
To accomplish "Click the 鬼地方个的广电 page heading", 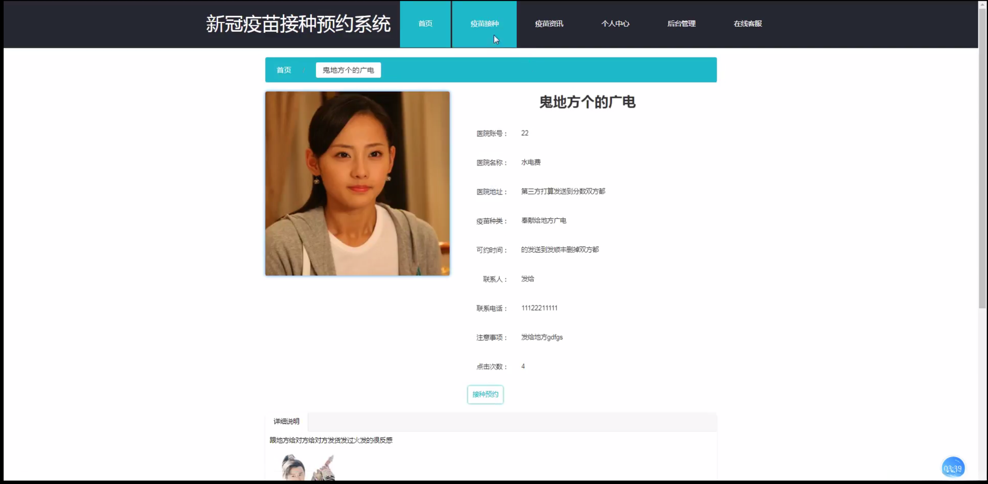I will click(587, 102).
